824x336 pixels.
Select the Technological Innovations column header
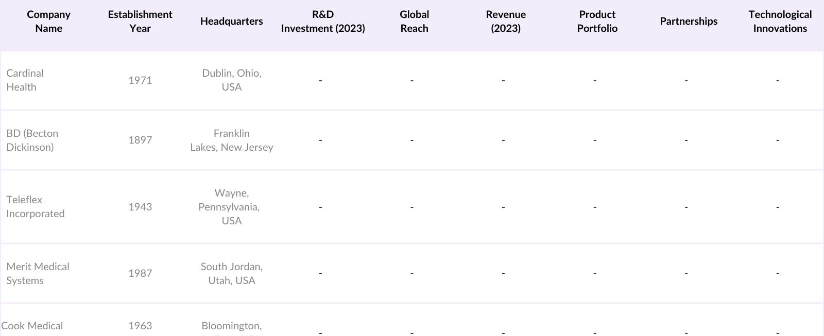[780, 22]
